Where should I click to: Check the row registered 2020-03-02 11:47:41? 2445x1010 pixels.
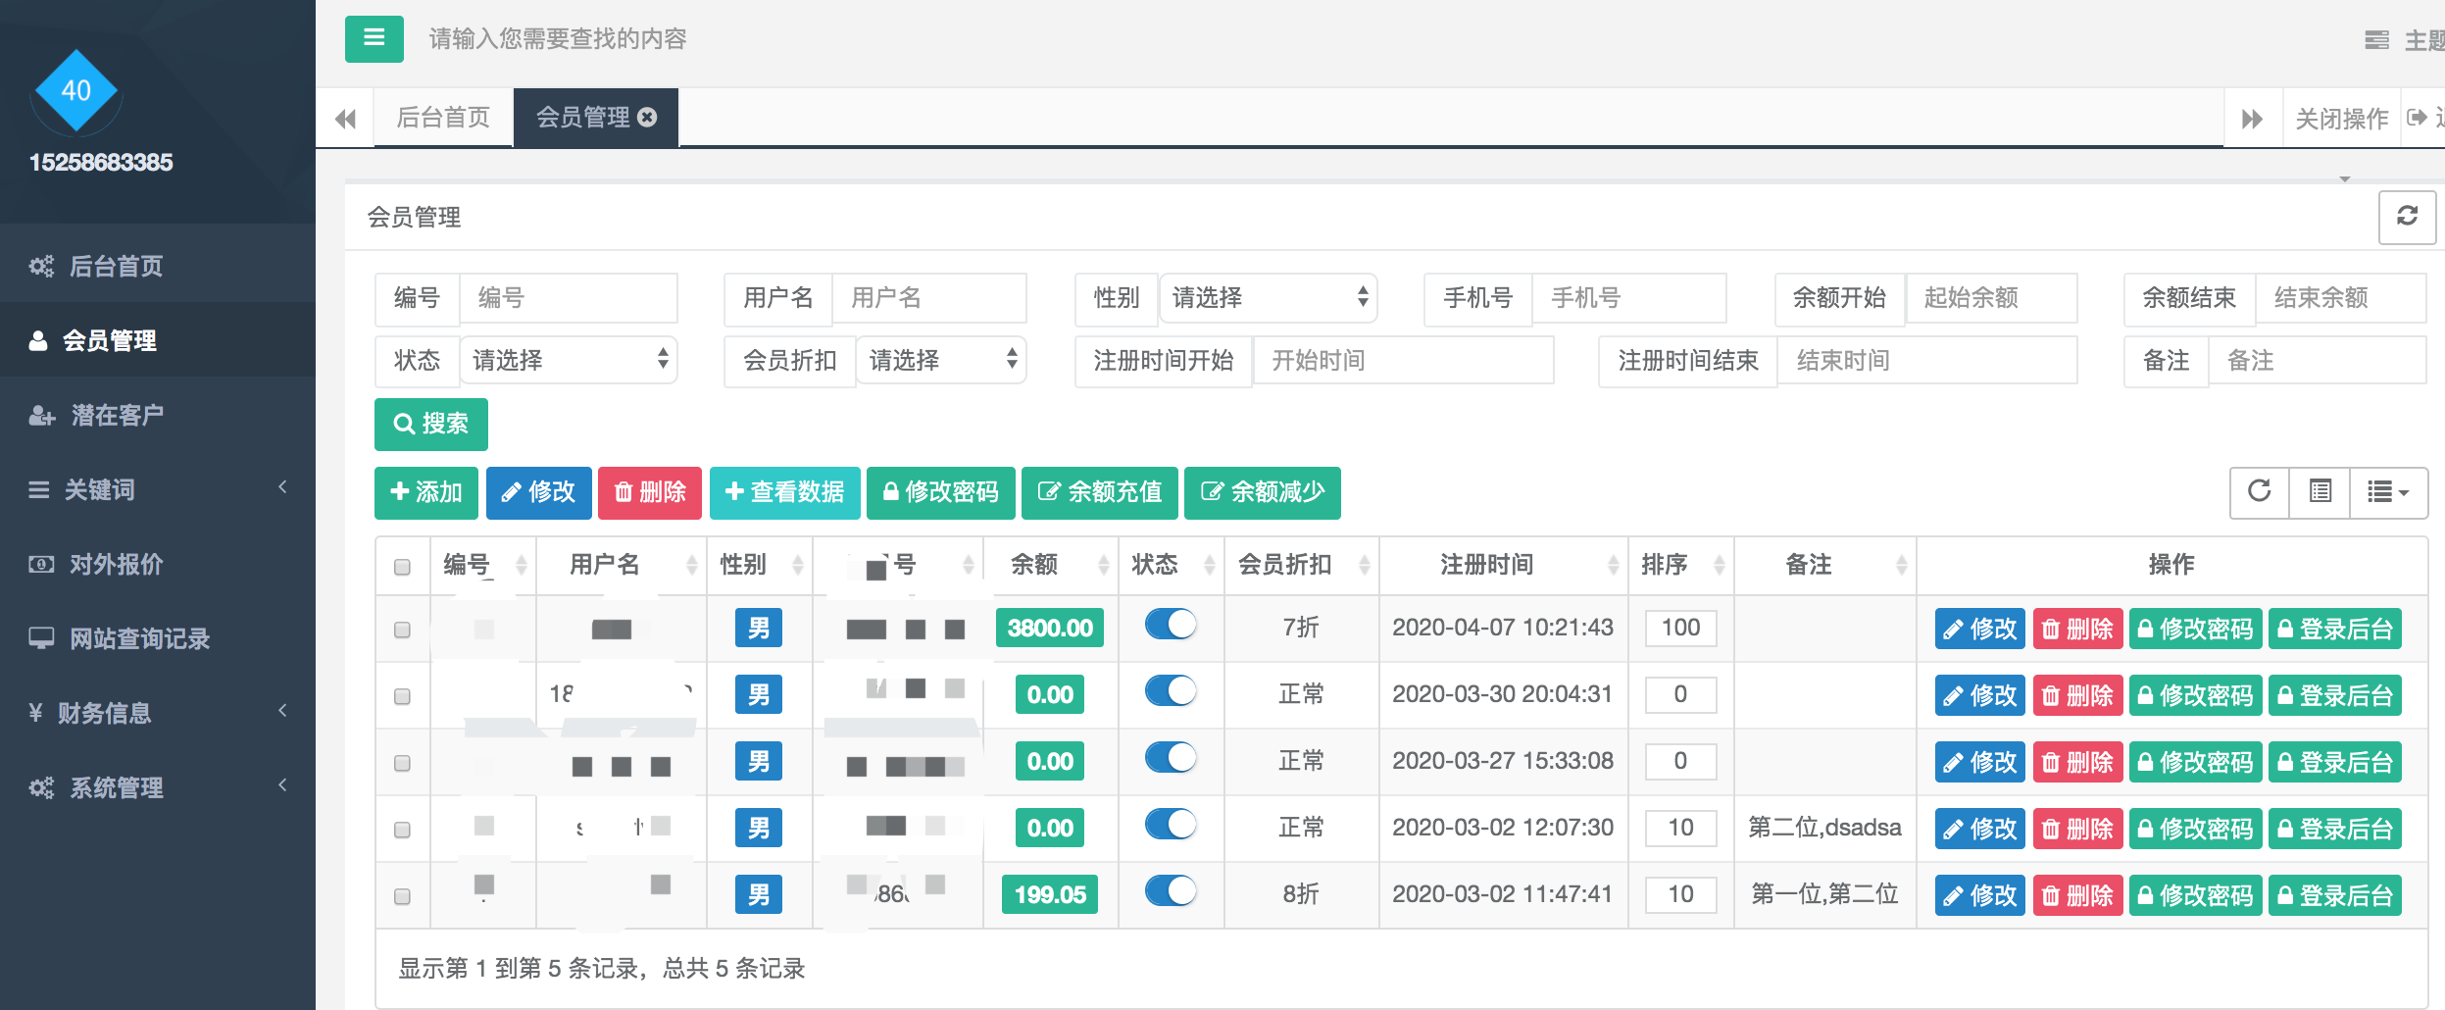[402, 896]
